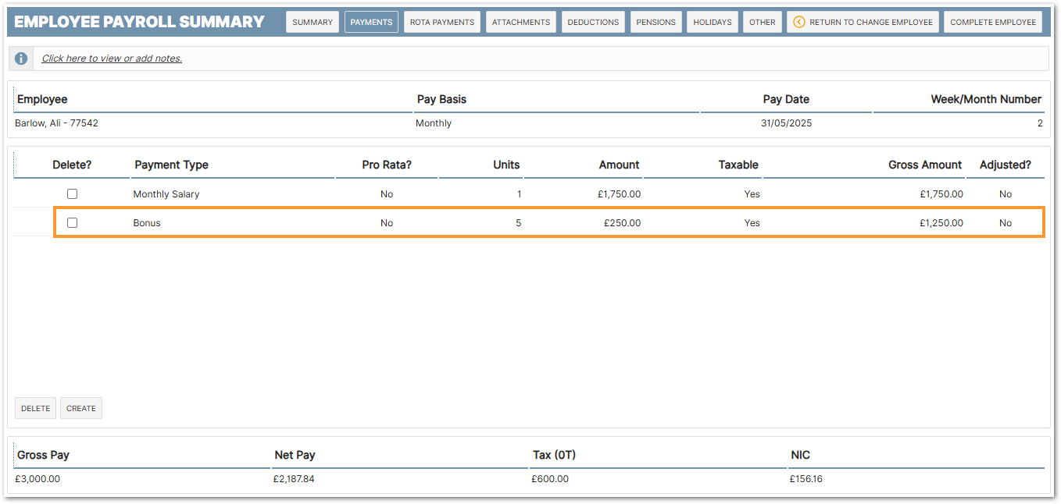Open the Deductions tab
1061x504 pixels.
click(x=593, y=22)
